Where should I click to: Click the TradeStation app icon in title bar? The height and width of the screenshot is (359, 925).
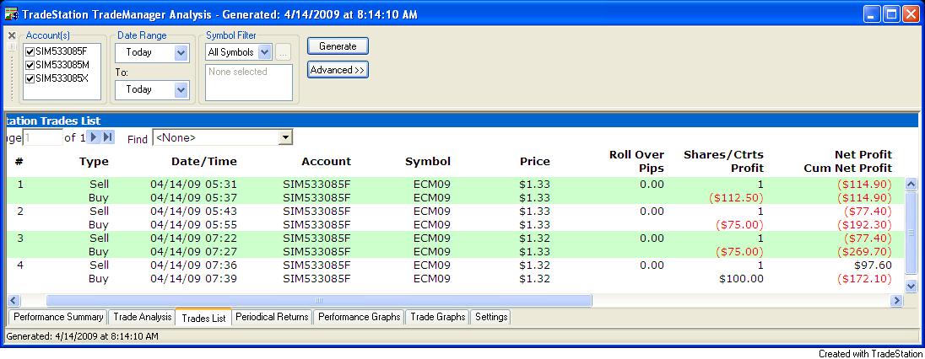pos(11,13)
